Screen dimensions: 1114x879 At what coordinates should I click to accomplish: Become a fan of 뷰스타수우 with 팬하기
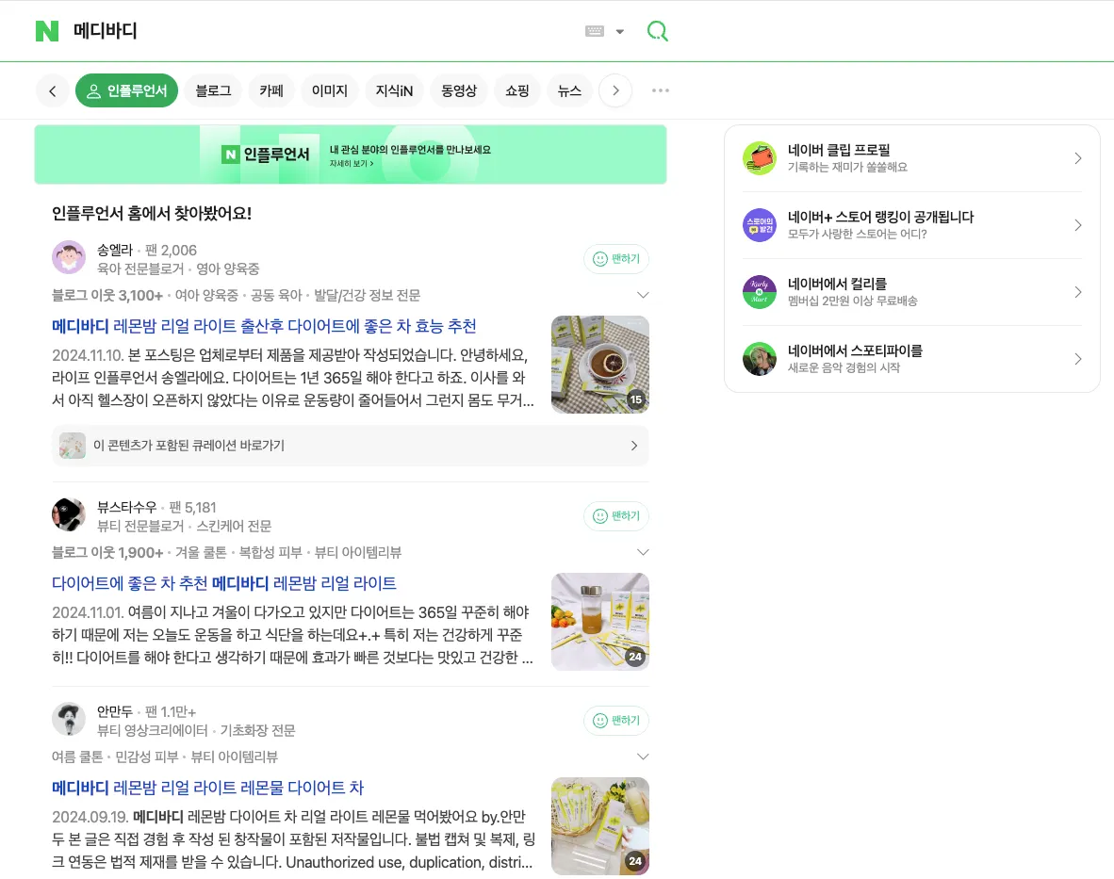click(616, 516)
